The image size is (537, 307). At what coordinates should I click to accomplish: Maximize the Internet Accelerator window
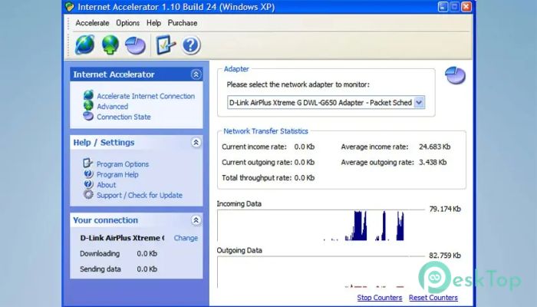[x=454, y=7]
